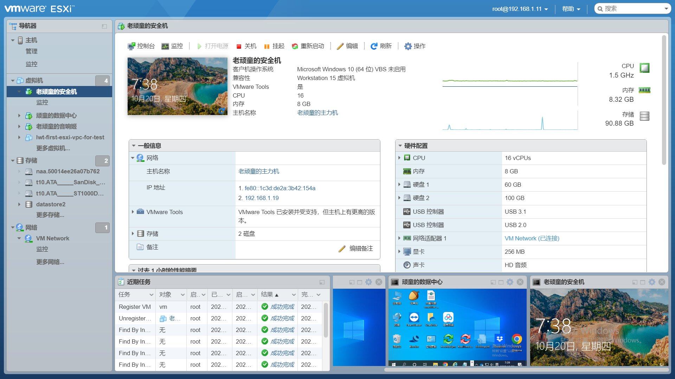Expand the datastore2 tree node
The image size is (675, 379).
click(19, 204)
